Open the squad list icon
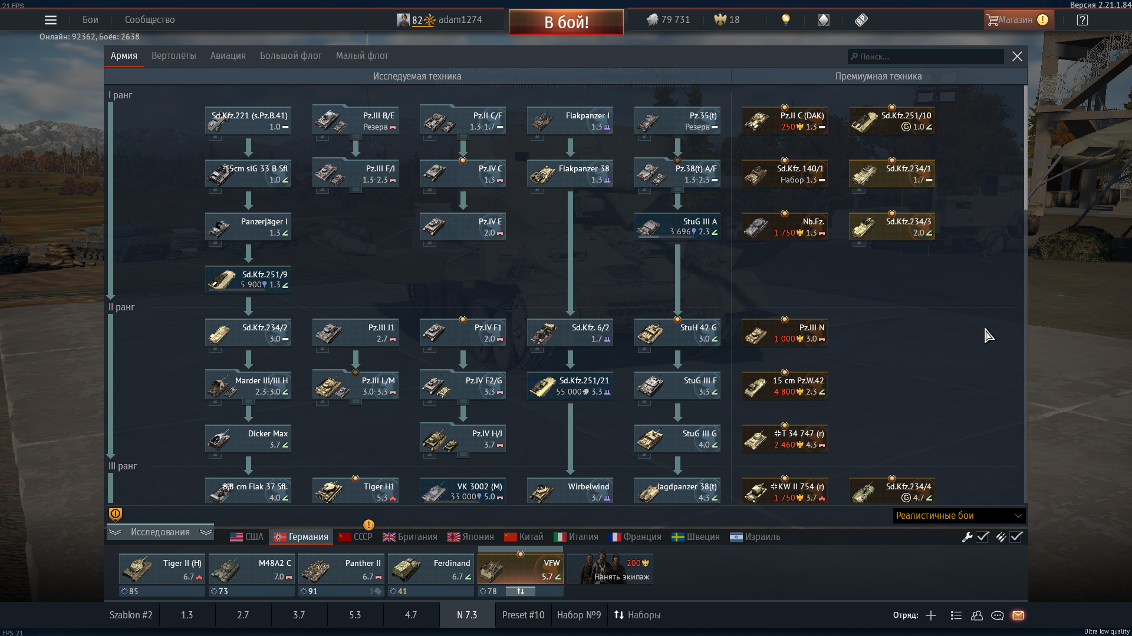 click(956, 615)
